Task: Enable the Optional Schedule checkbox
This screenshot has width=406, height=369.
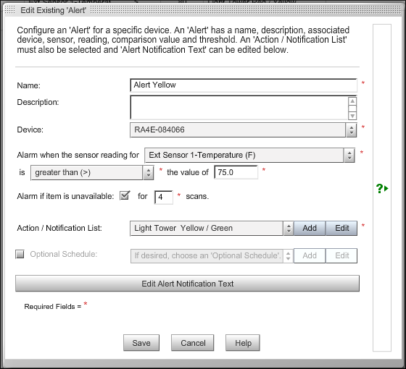Action: click(x=20, y=254)
